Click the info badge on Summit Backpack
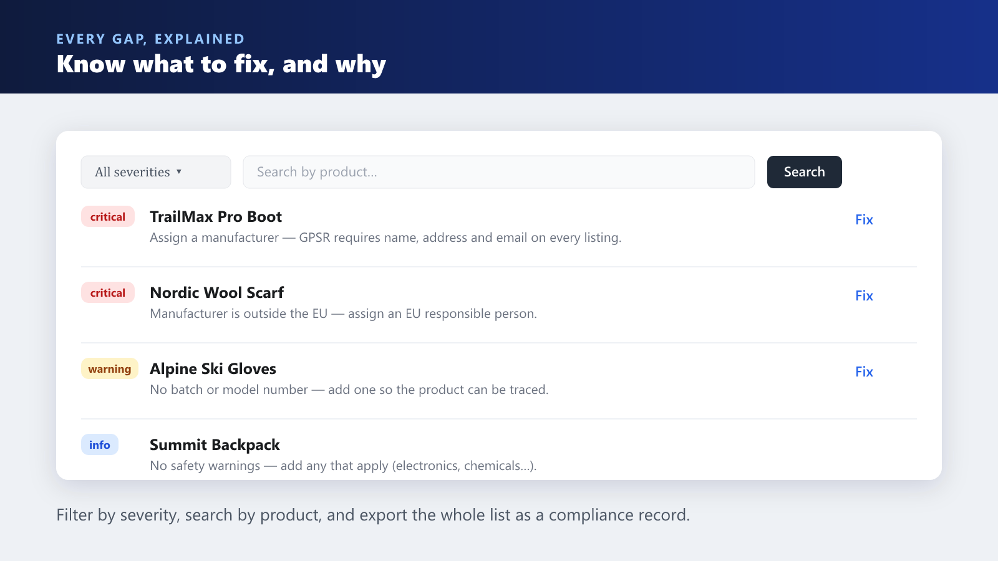The image size is (998, 561). pos(100,444)
